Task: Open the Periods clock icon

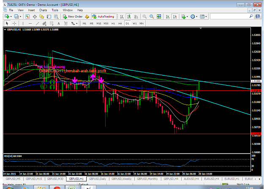Action: tap(193, 16)
